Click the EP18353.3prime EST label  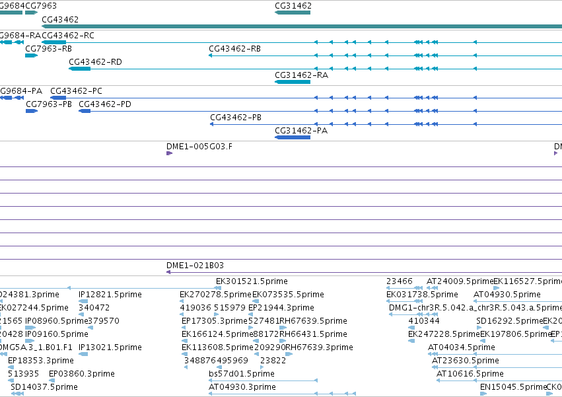pos(41,361)
